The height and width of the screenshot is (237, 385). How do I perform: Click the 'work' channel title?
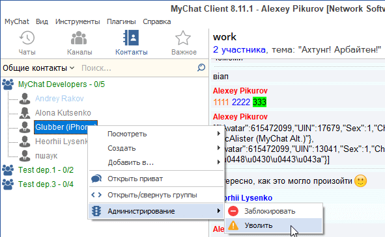click(224, 37)
